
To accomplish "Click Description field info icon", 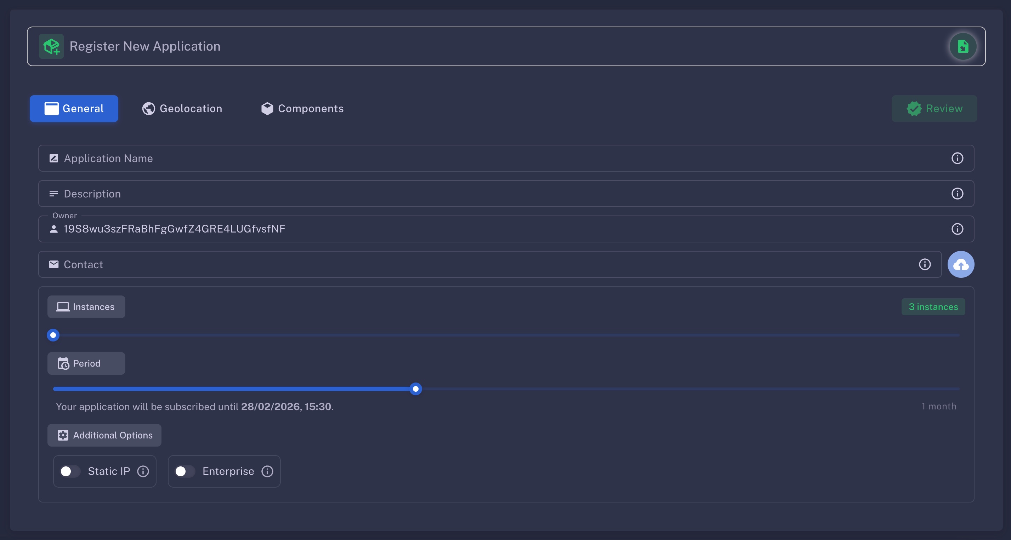I will point(957,193).
